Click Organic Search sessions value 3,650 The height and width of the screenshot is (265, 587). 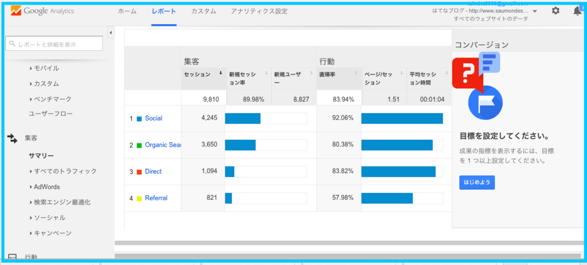tap(209, 145)
